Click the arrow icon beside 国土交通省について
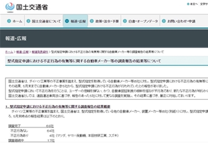The width and height of the screenshot is (208, 143). pyautogui.click(x=28, y=21)
